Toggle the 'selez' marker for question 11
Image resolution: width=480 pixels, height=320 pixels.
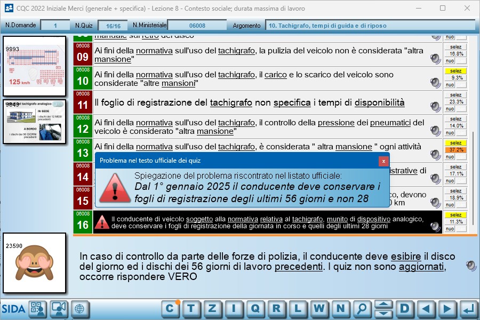(455, 95)
